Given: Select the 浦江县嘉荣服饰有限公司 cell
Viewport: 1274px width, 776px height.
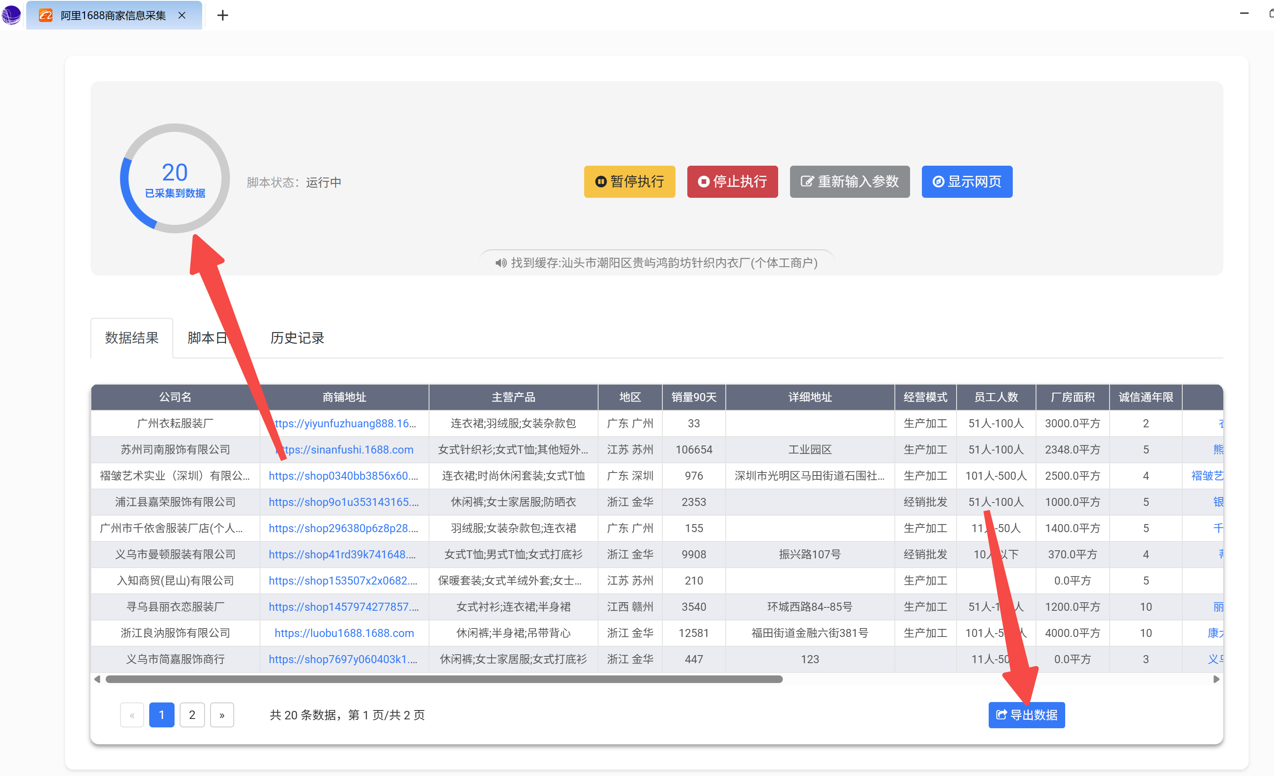Looking at the screenshot, I should click(x=175, y=502).
